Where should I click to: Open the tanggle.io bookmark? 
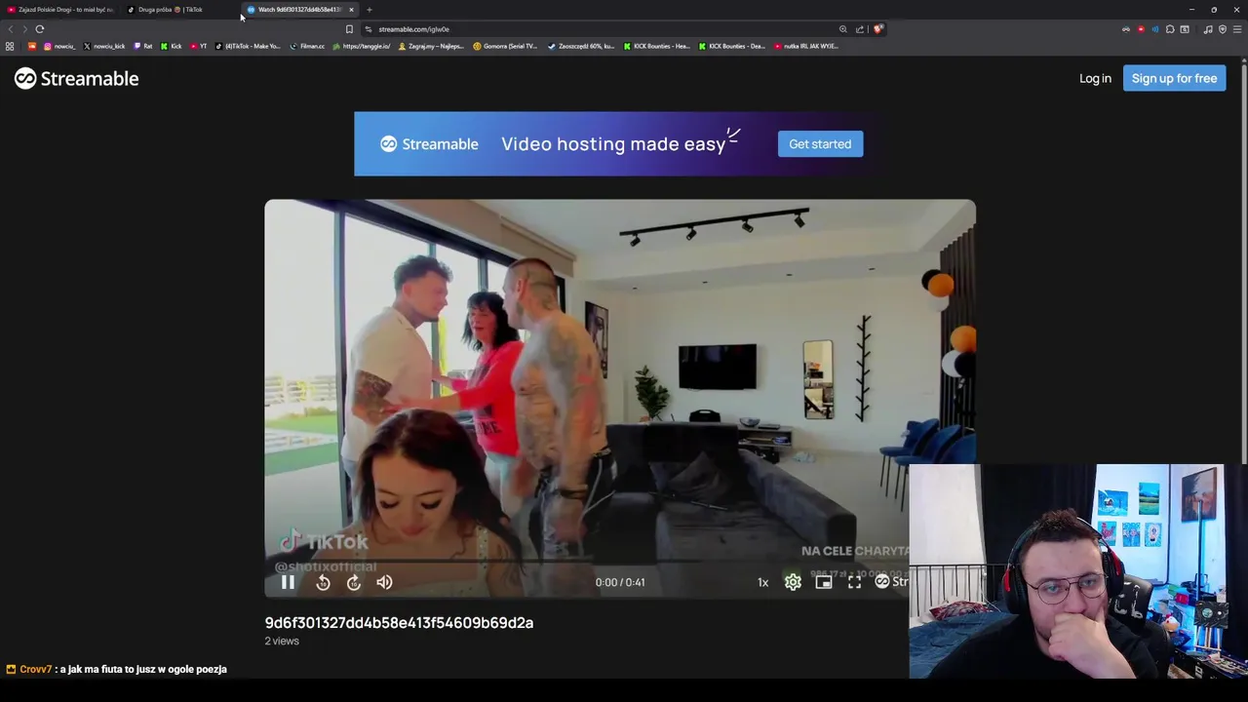point(362,46)
